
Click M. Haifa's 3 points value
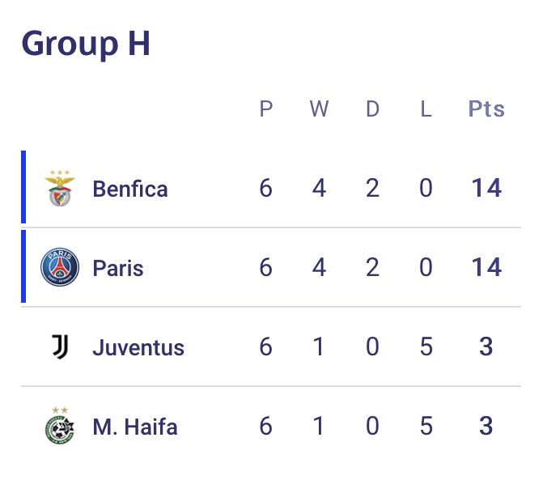point(486,427)
